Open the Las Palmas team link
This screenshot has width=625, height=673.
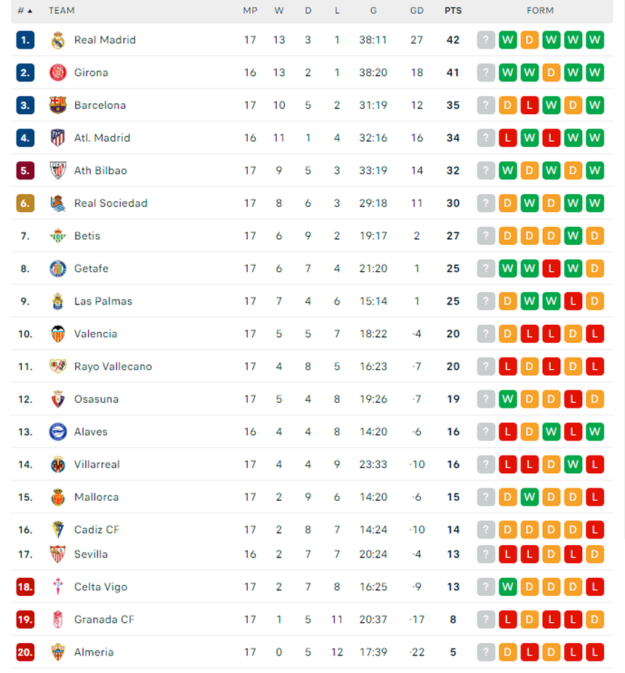pos(103,301)
